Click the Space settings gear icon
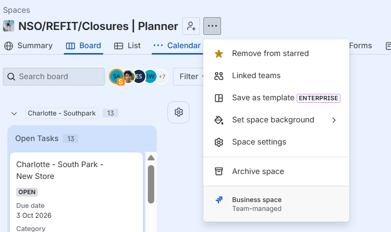391x232 pixels. click(x=219, y=142)
